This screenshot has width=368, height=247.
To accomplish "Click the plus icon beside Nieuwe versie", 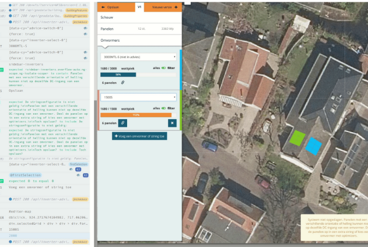I will pos(176,7).
